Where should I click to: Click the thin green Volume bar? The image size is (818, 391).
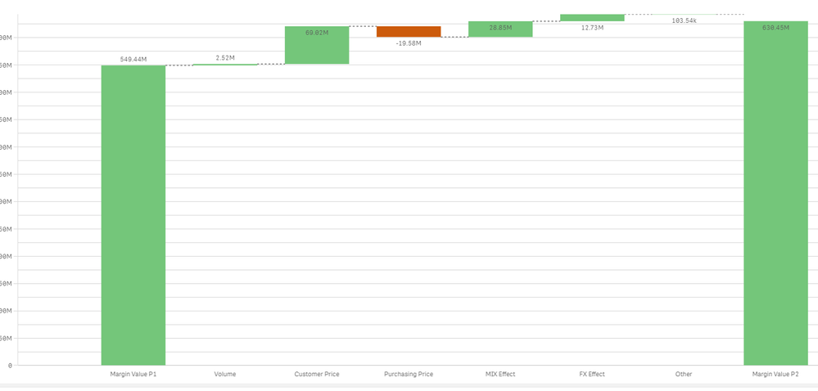coord(225,65)
